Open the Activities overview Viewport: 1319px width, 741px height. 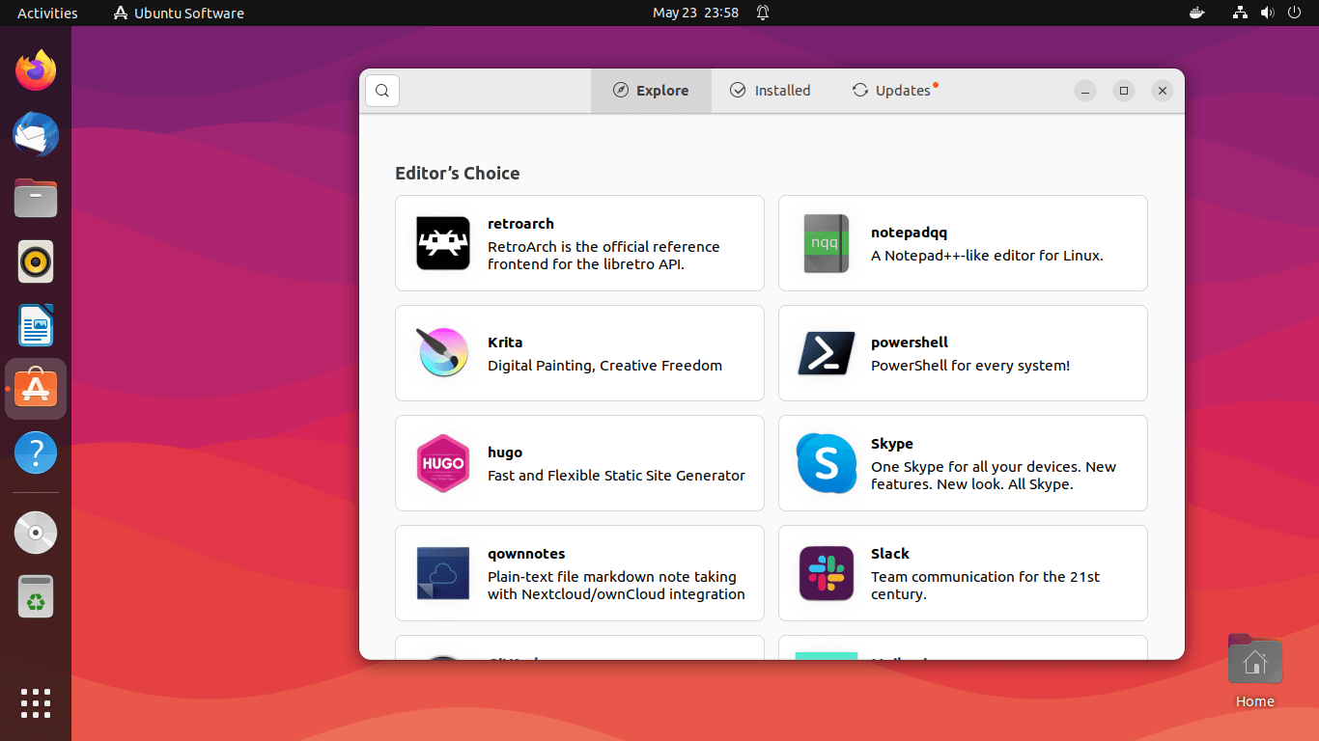pos(47,13)
